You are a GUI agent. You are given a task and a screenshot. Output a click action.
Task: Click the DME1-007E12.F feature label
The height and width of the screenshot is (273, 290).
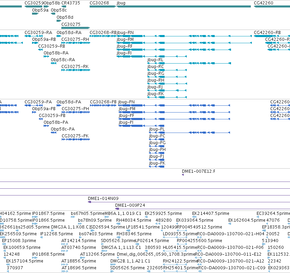(199, 171)
